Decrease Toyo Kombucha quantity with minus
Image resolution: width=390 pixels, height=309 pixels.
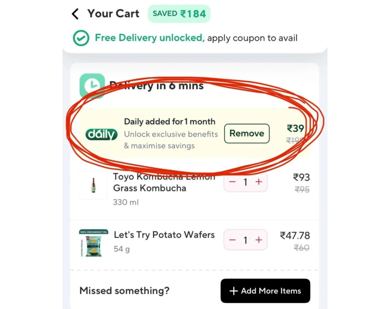233,182
